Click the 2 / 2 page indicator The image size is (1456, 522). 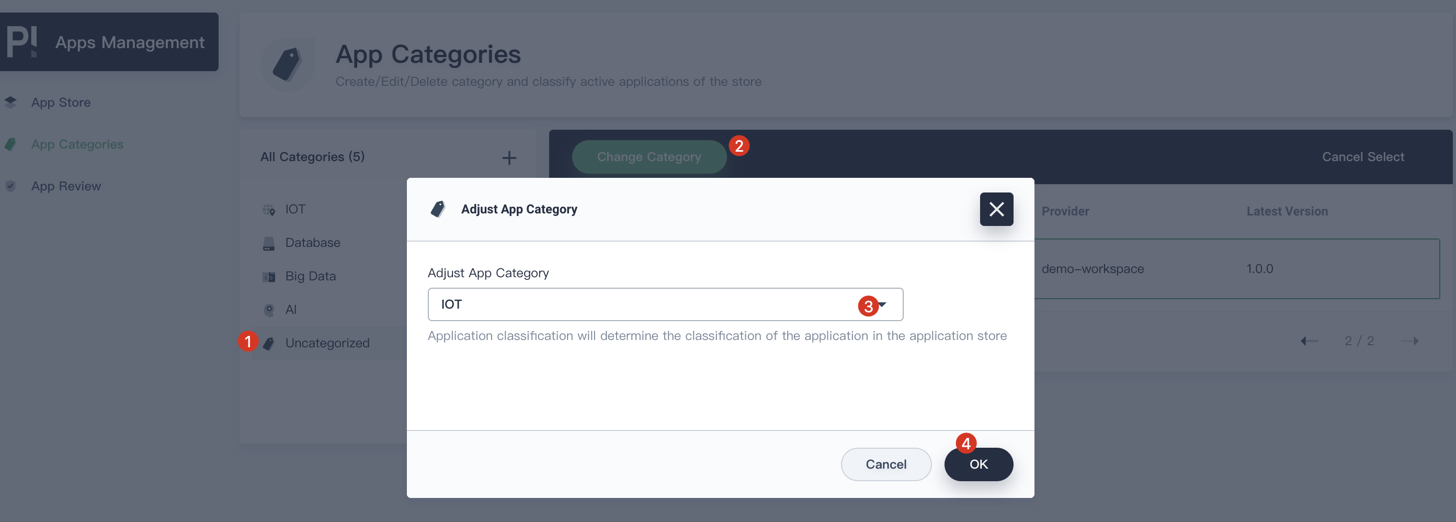click(x=1359, y=341)
